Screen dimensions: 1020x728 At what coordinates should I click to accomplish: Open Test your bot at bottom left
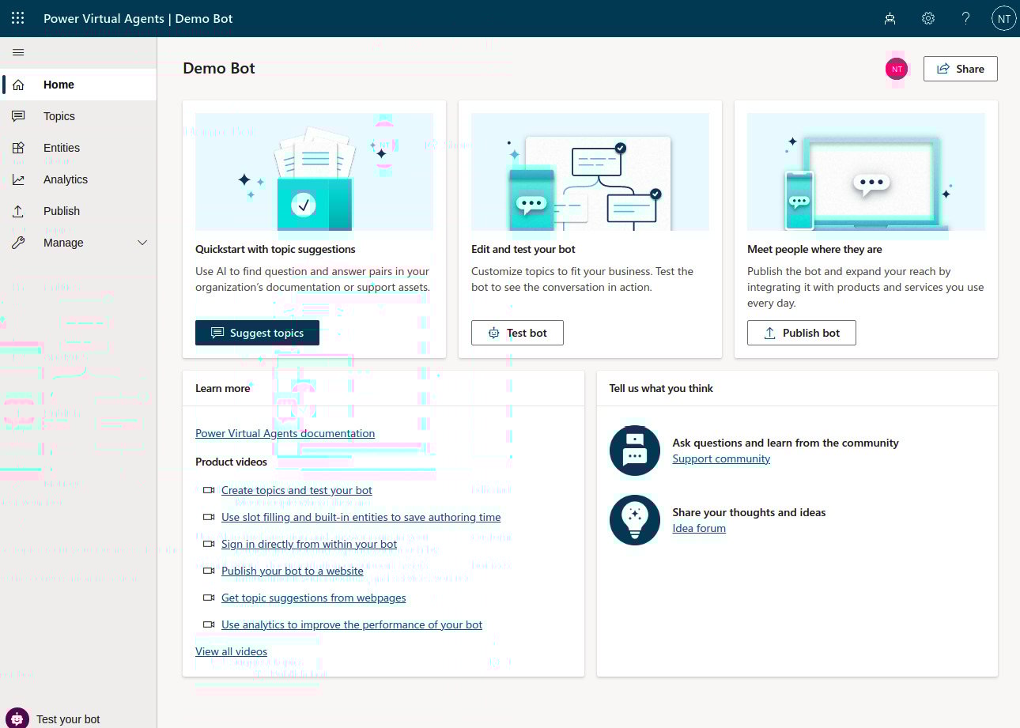click(68, 719)
